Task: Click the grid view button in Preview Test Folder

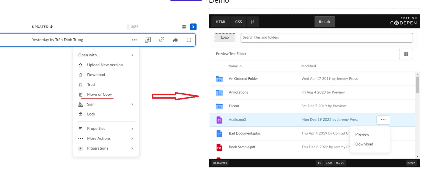Action: tap(406, 54)
